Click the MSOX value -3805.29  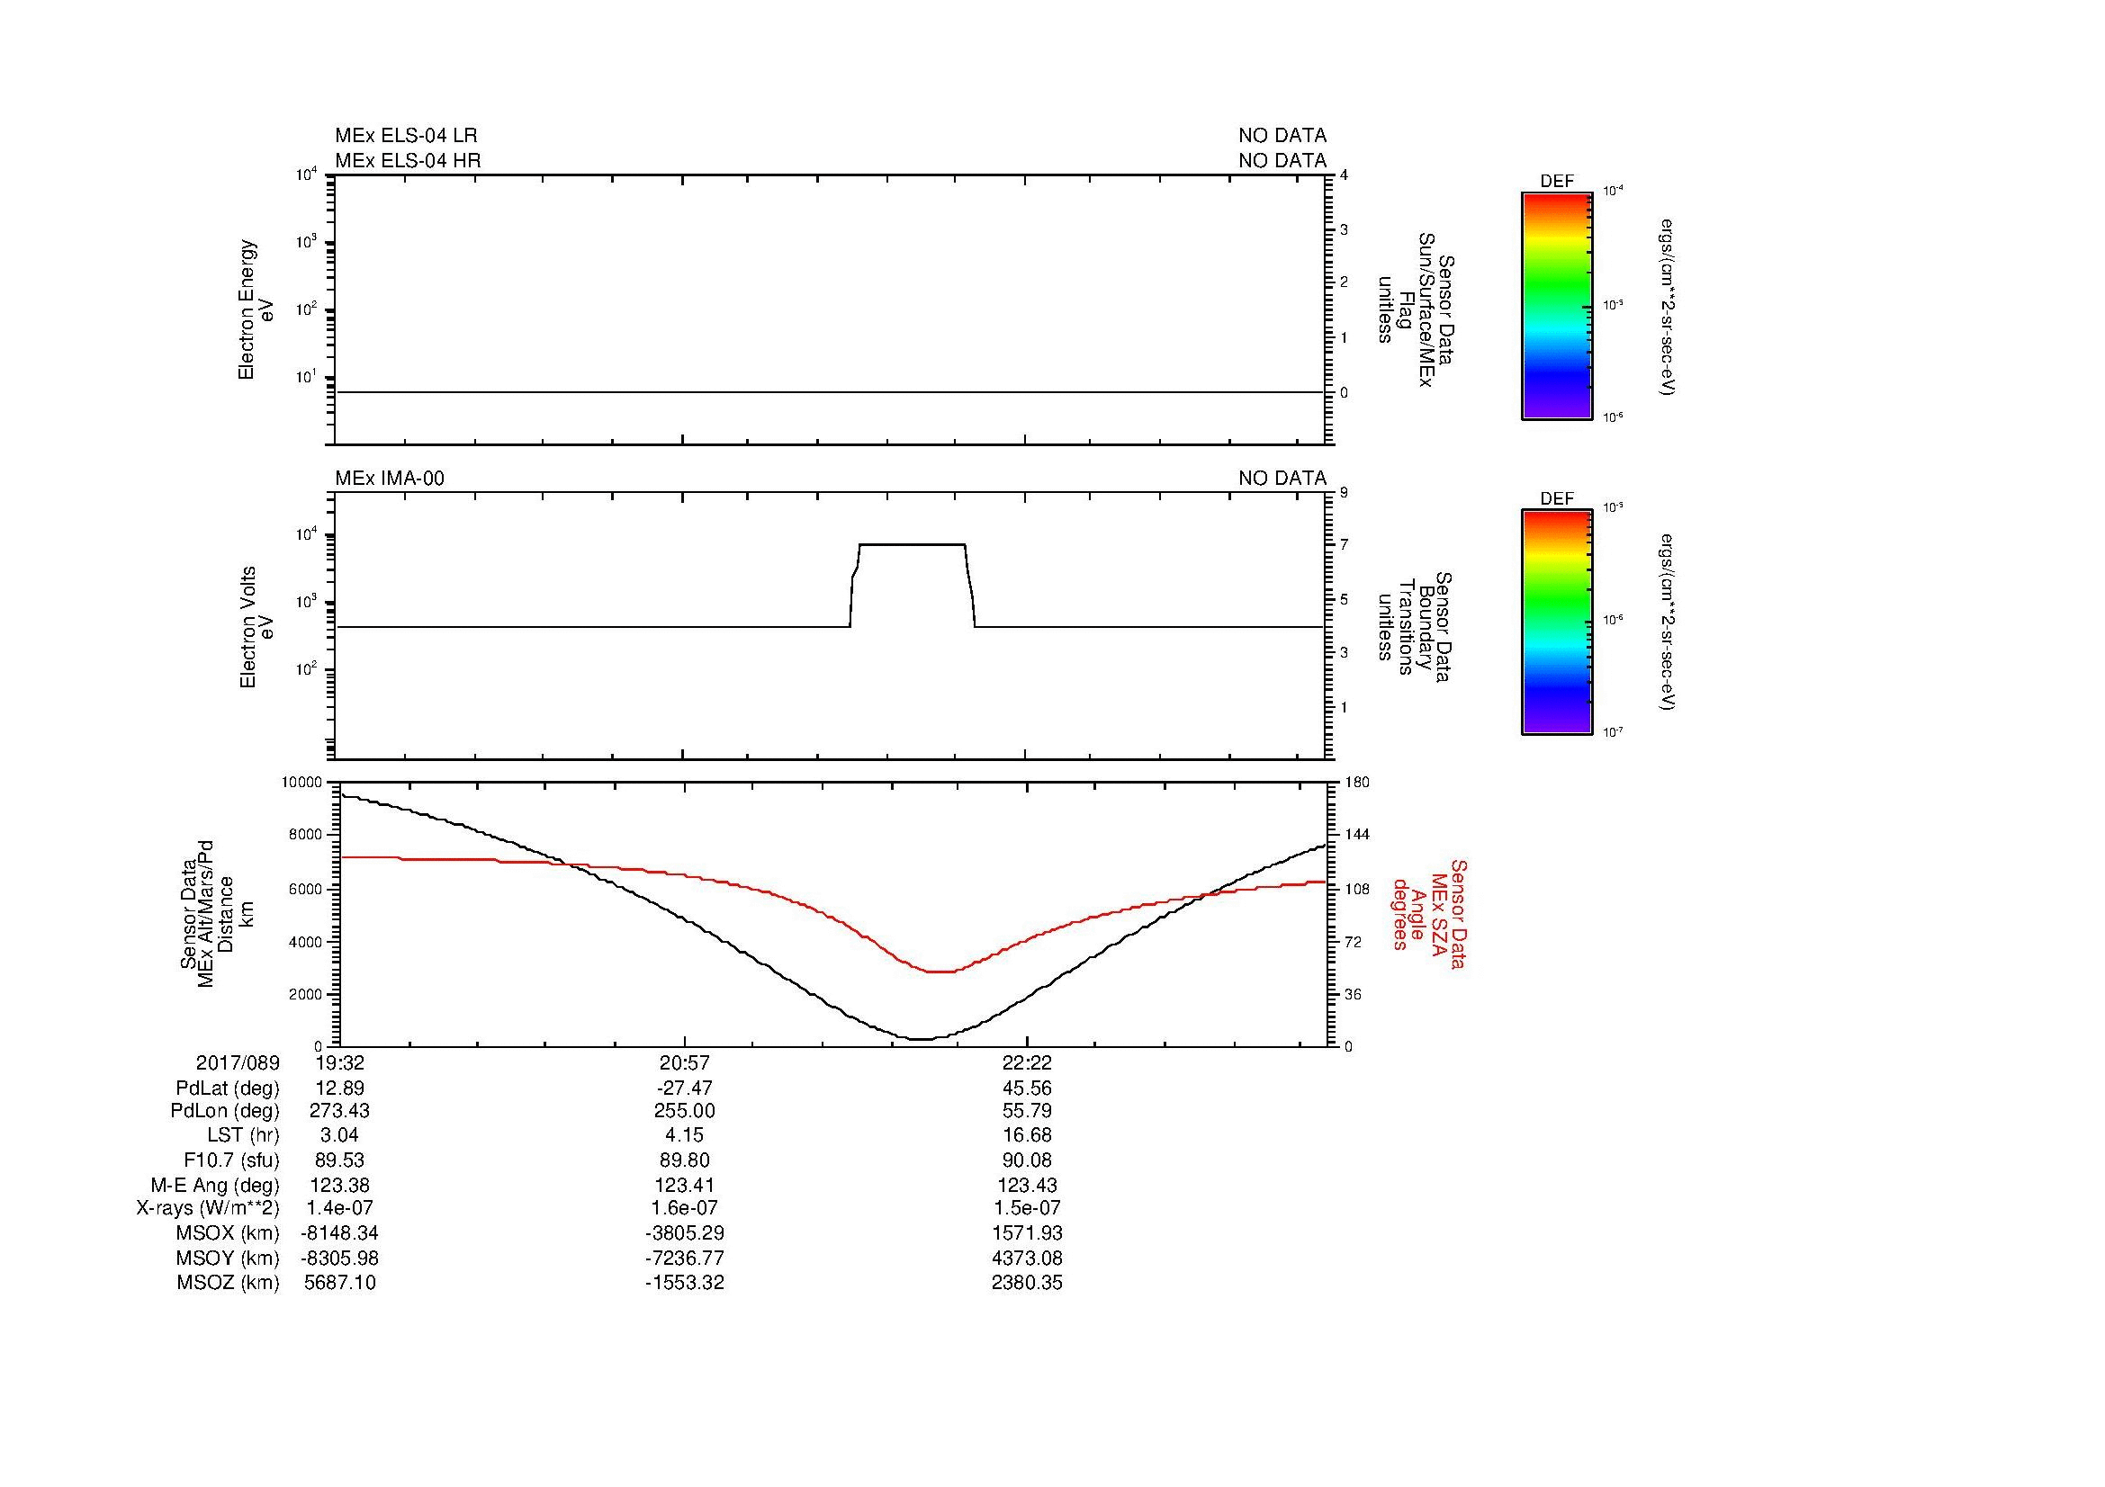tap(684, 1233)
